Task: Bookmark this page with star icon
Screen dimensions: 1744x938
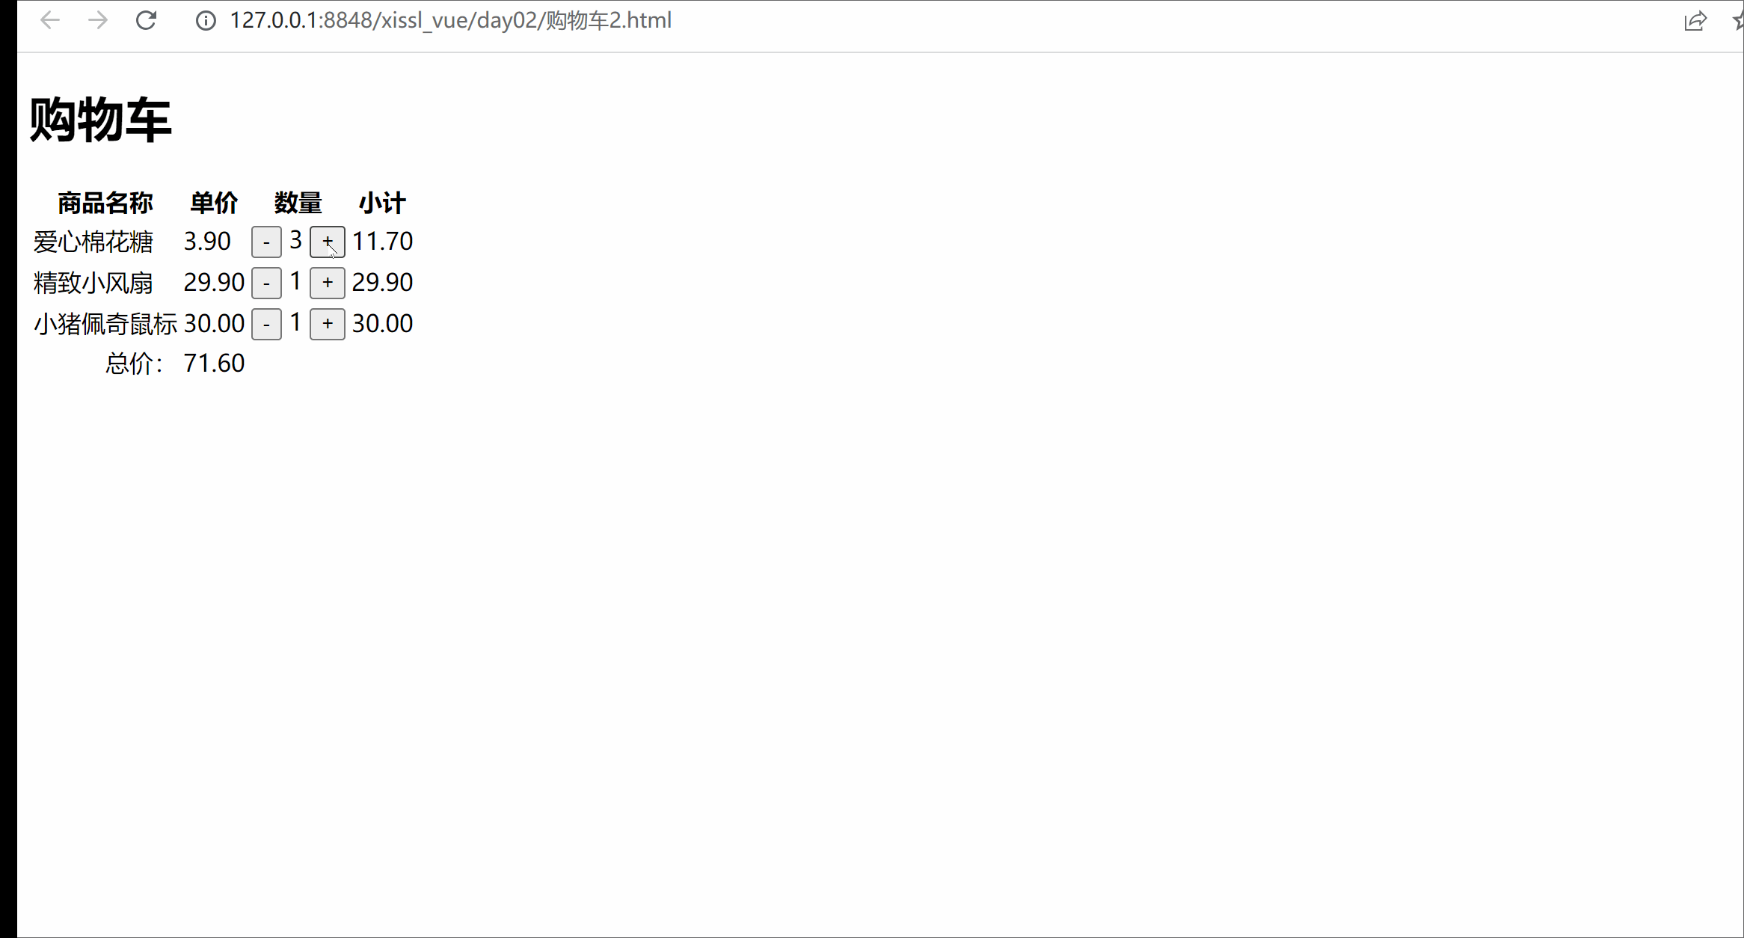Action: coord(1739,21)
